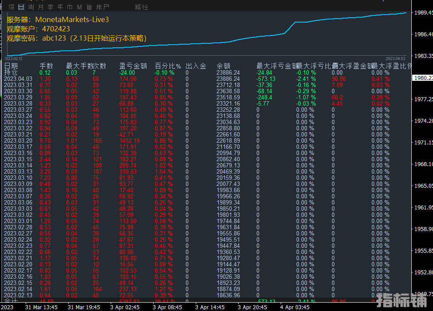Viewport: 433px width, 311px height.
Task: Select the 2023.02.28 date row
Action: [18, 227]
